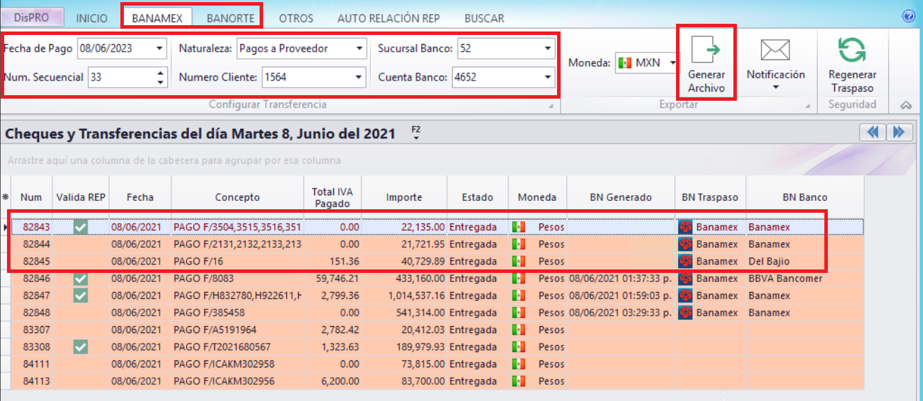Open the Notificación envelope icon

coord(775,50)
